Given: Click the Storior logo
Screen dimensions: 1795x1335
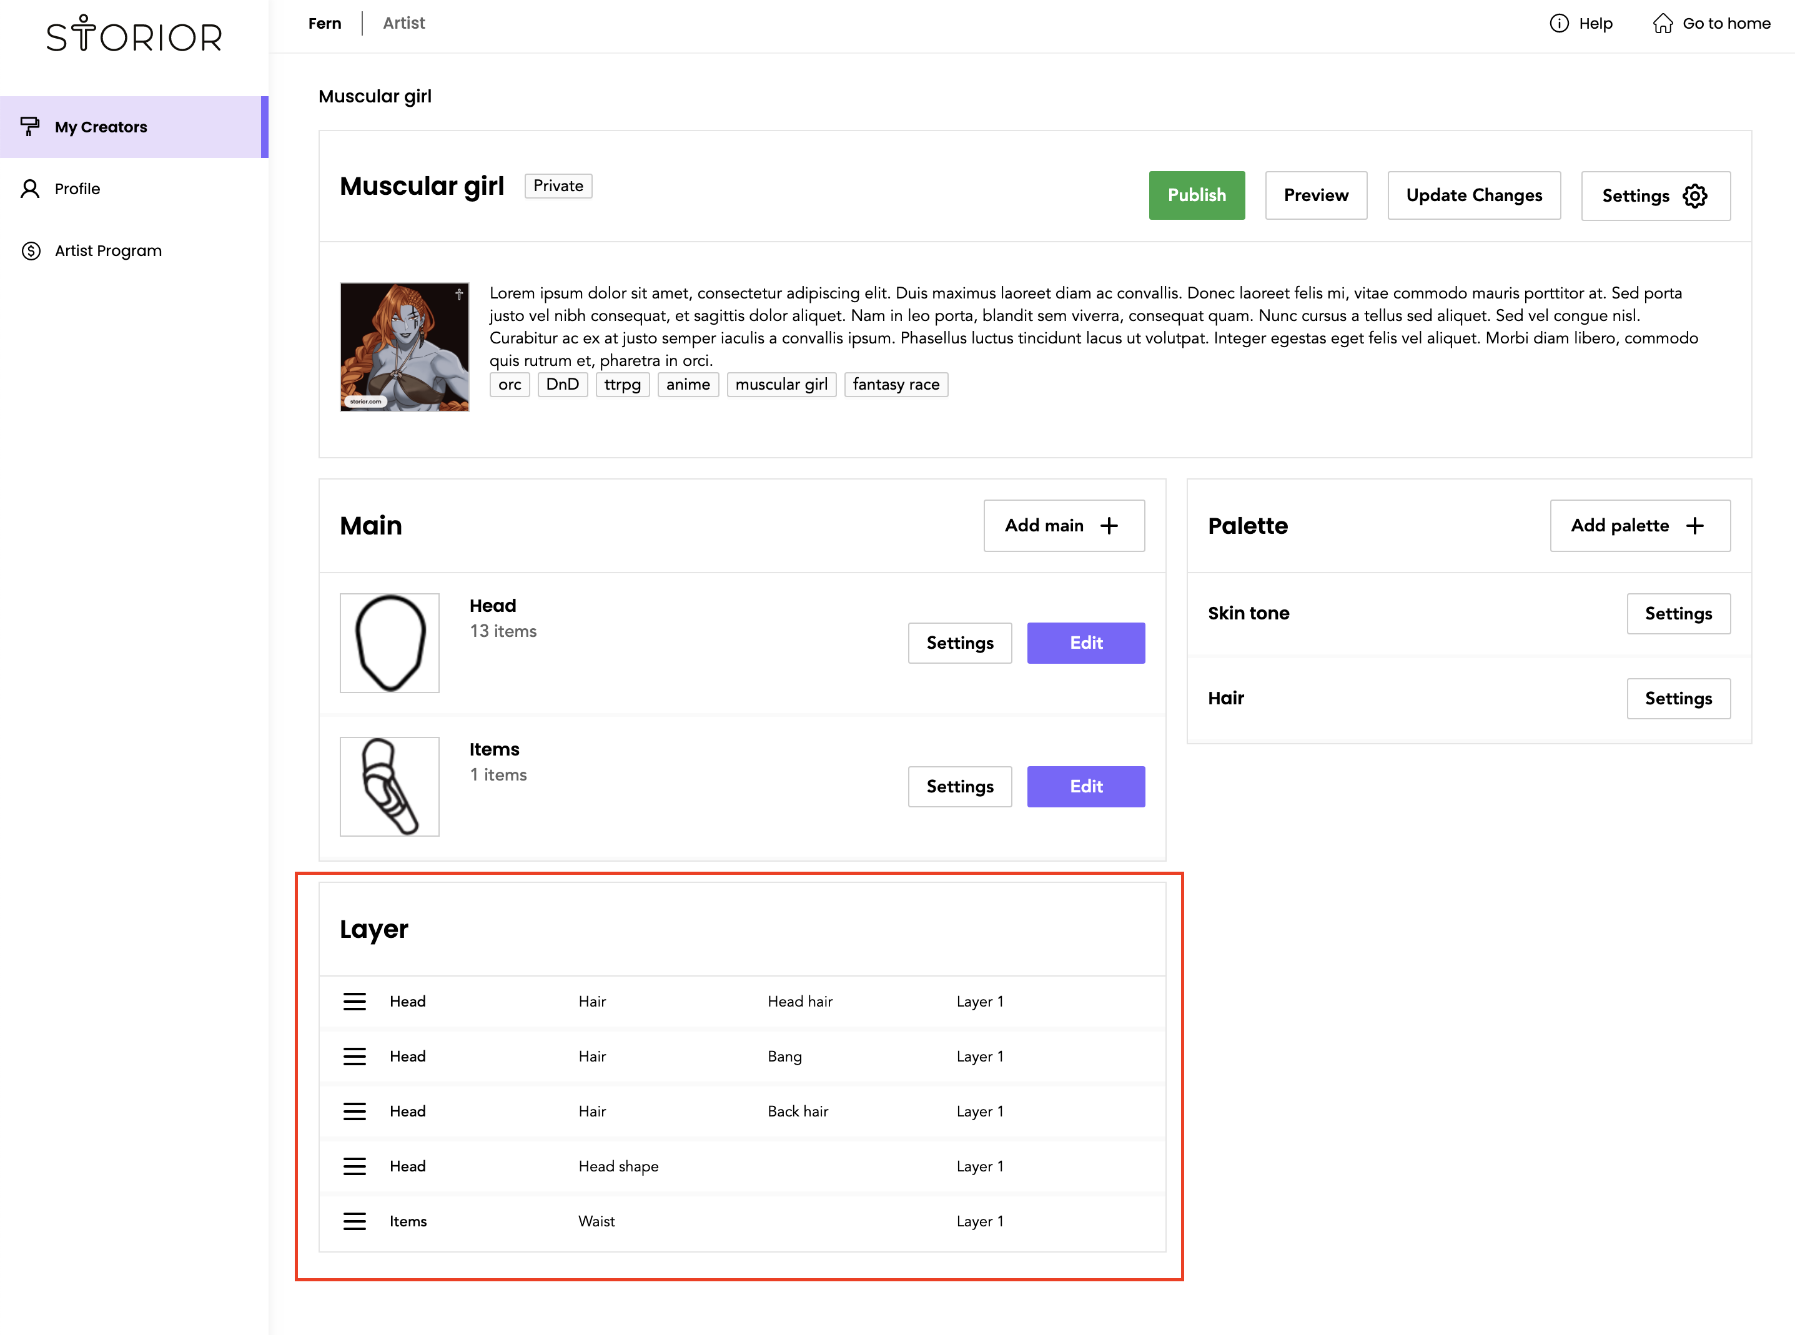Looking at the screenshot, I should click(x=134, y=34).
